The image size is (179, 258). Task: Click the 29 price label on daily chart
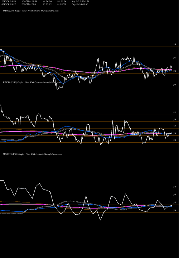pyautogui.click(x=175, y=44)
